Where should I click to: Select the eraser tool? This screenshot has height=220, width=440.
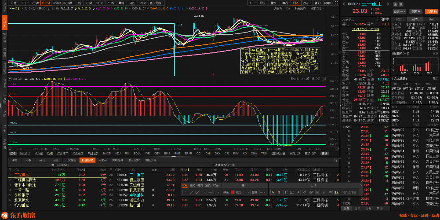pyautogui.click(x=311, y=192)
